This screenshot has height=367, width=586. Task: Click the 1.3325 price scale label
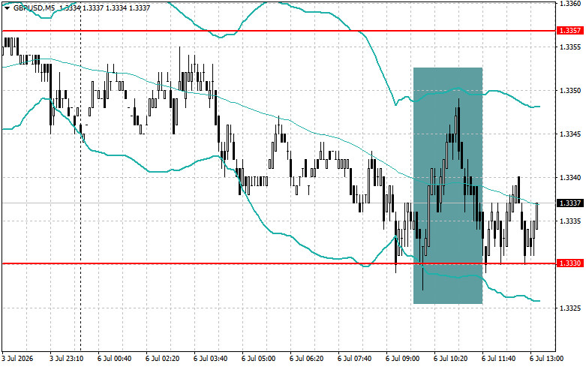tap(570, 308)
